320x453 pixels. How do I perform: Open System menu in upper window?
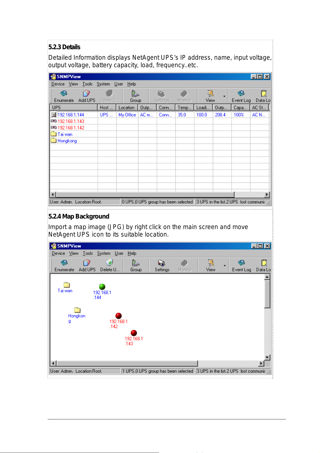103,84
